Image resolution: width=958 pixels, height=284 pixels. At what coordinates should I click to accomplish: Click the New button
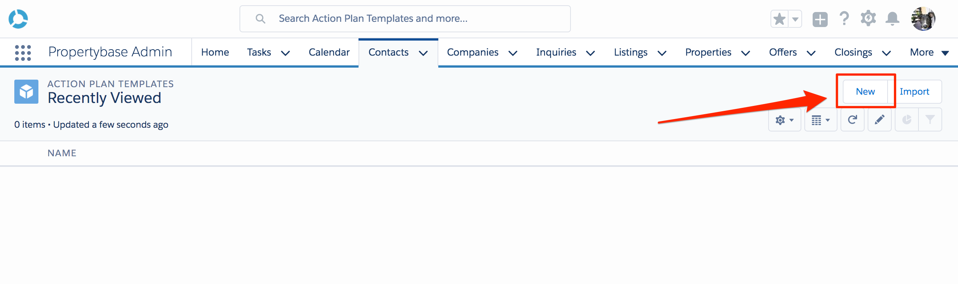tap(865, 92)
